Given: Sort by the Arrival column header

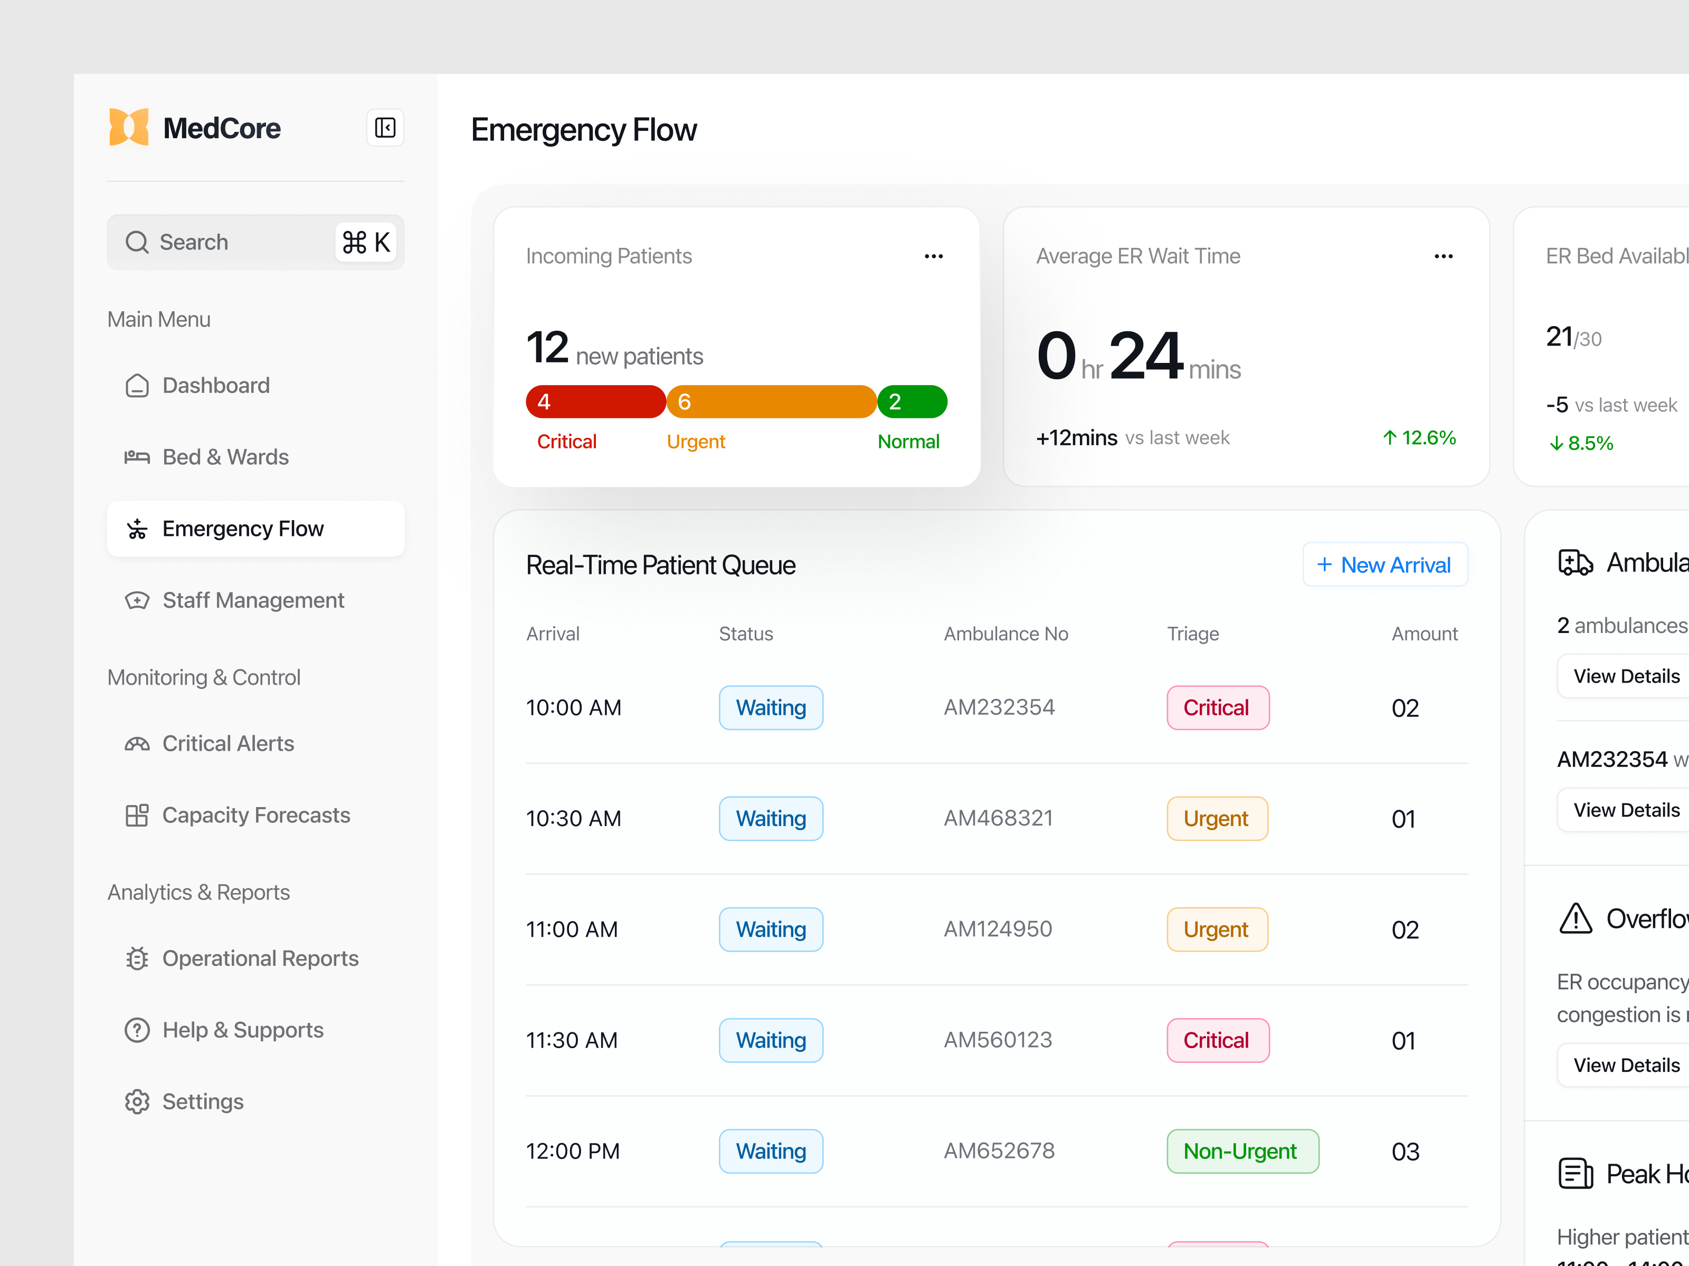Looking at the screenshot, I should [553, 634].
